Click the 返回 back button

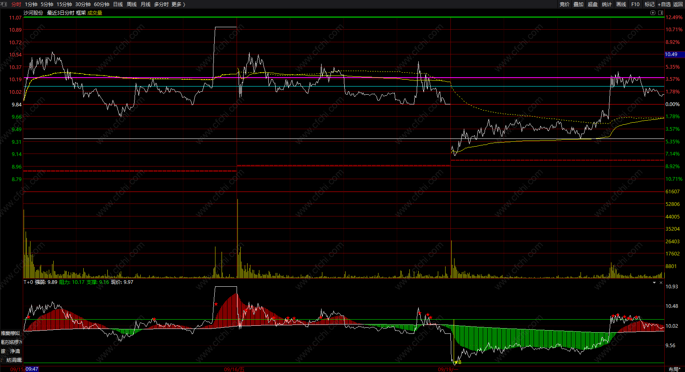click(x=678, y=4)
